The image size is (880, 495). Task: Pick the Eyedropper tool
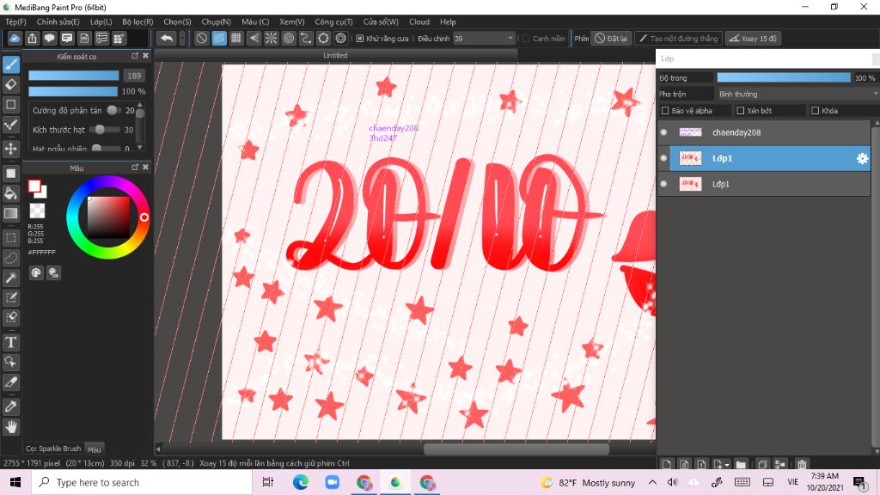[11, 406]
